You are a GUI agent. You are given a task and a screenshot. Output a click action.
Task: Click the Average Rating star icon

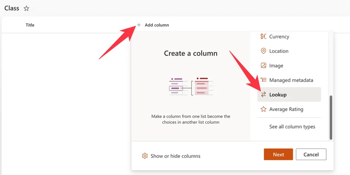pos(263,109)
